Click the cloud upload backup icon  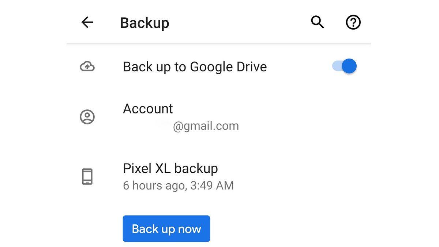click(87, 66)
